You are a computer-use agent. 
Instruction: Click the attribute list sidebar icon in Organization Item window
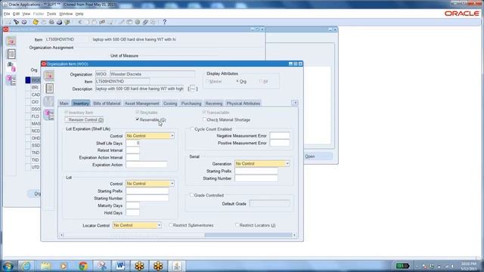[x=49, y=88]
